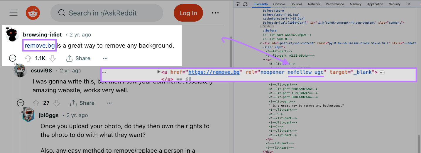
Task: Upvote browsing-idiot's comment with 1.1K votes
Action: pyautogui.click(x=28, y=58)
